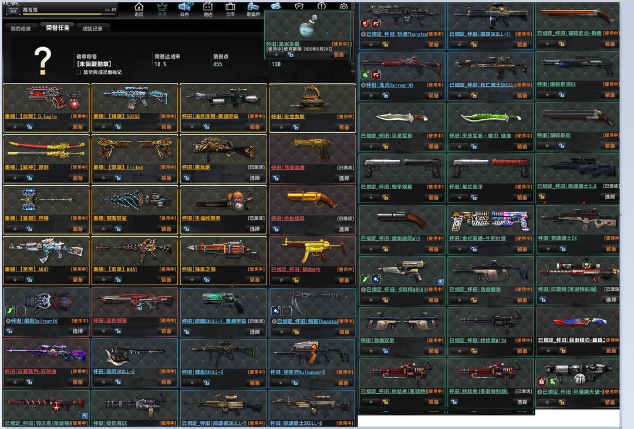Click 装备 button on 圣水手雷
This screenshot has height=429, width=634.
point(339,55)
